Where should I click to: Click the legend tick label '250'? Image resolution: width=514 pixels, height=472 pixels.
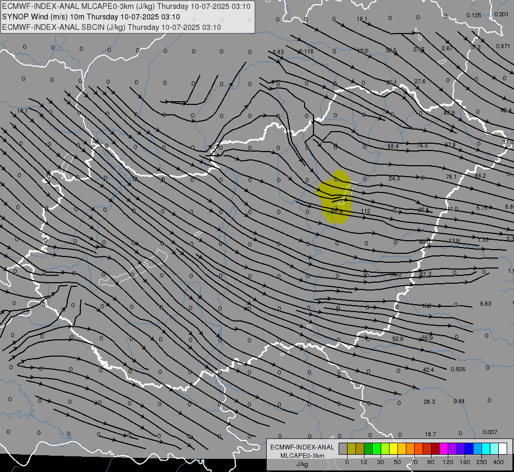click(x=481, y=462)
